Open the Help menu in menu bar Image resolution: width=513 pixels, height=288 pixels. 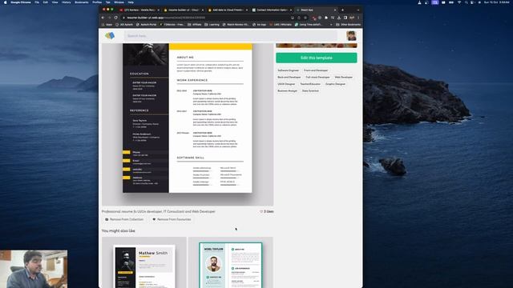(131, 2)
